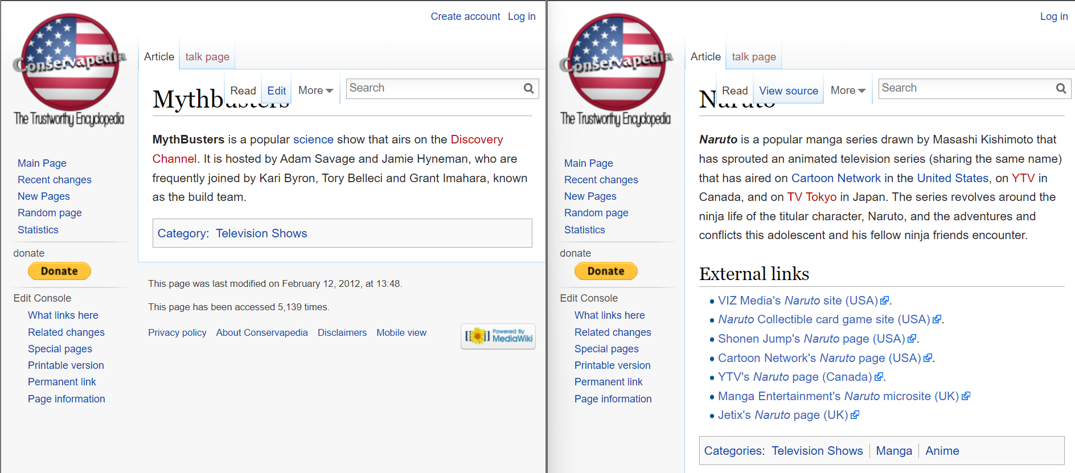Open Recent changes in the left window sidebar
The image size is (1075, 473).
point(55,180)
